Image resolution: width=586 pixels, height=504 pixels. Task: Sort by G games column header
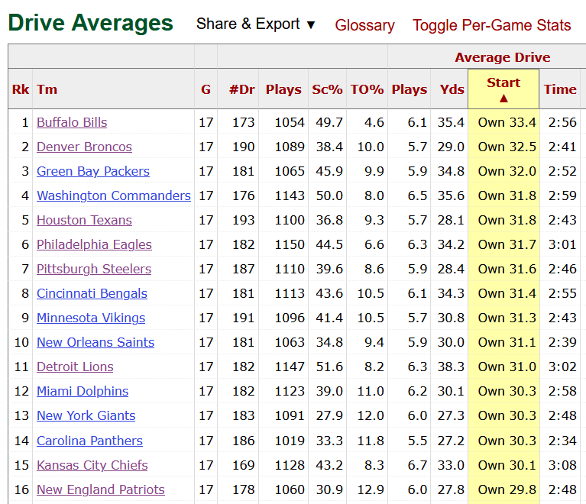(x=206, y=89)
